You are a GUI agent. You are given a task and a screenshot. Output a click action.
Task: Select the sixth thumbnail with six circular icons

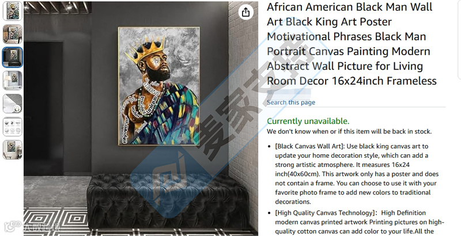coord(13,127)
